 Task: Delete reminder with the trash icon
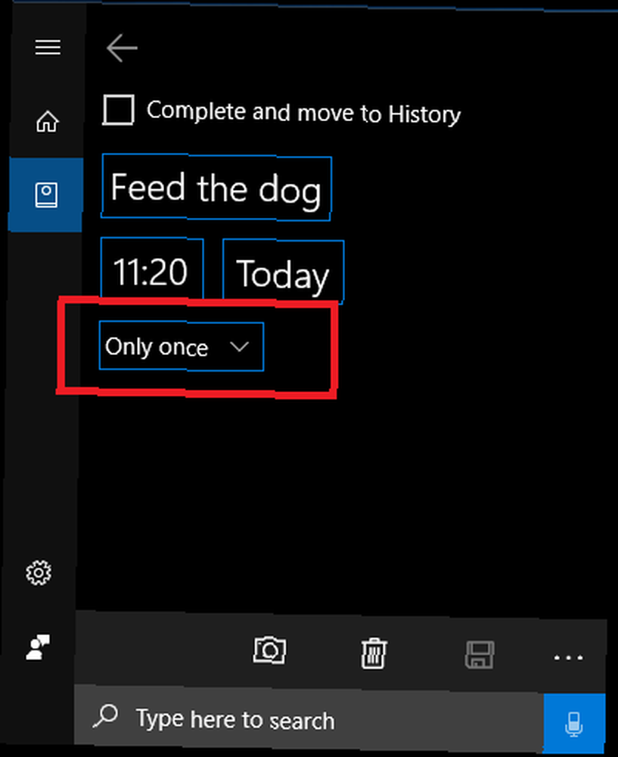[374, 653]
